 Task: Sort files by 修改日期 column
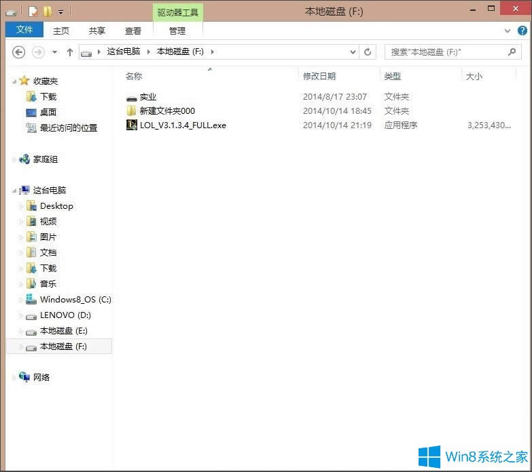click(319, 76)
